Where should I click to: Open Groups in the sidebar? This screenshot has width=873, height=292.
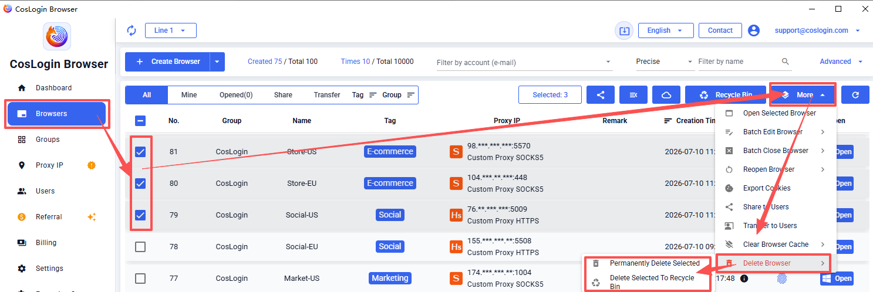click(x=56, y=140)
